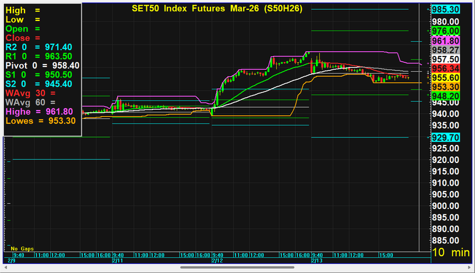This screenshot has width=475, height=273.
Task: Click the red 956.34 price marker
Action: coord(446,68)
